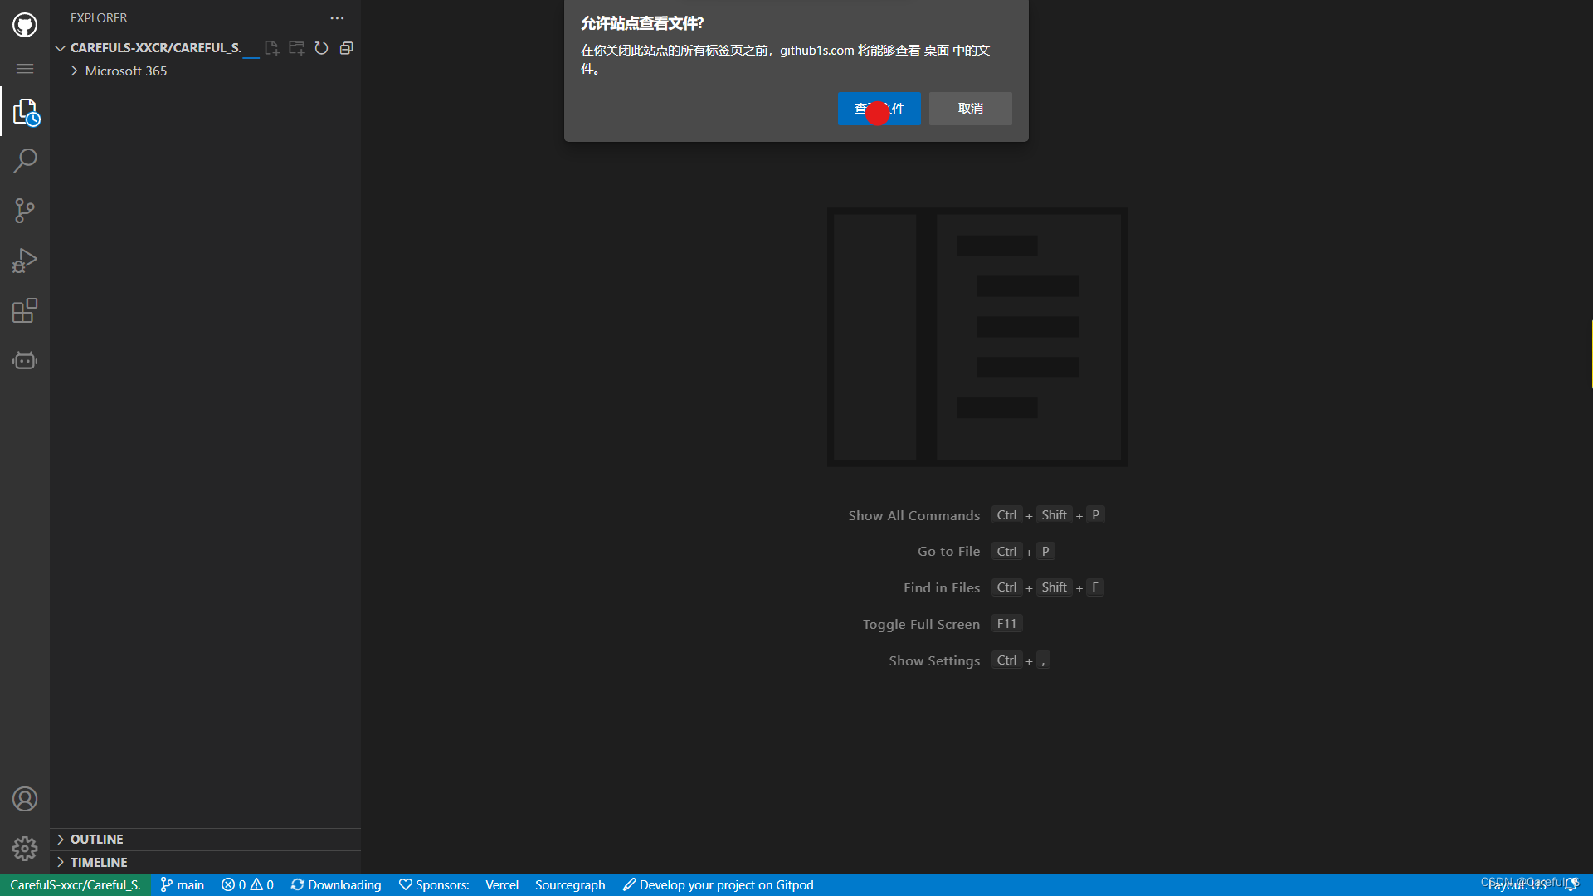Open the Source Control view
This screenshot has width=1593, height=896.
click(x=25, y=211)
